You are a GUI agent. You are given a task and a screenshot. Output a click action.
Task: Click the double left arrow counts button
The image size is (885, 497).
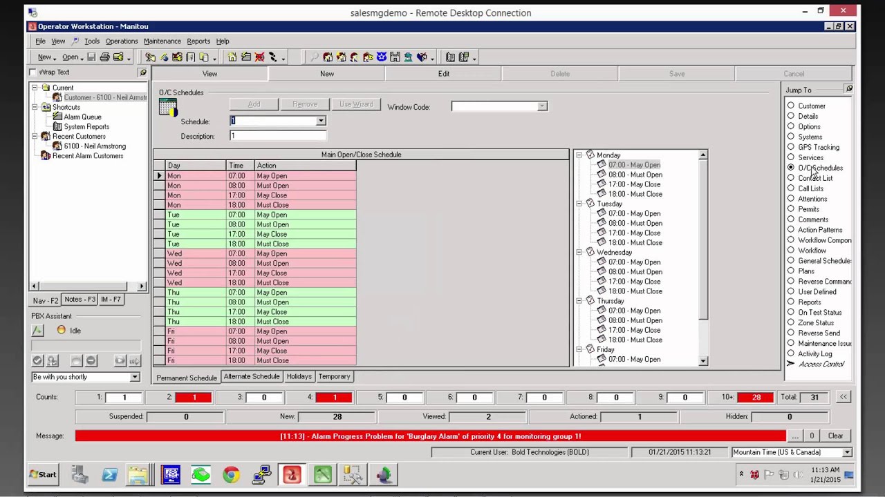coord(844,397)
